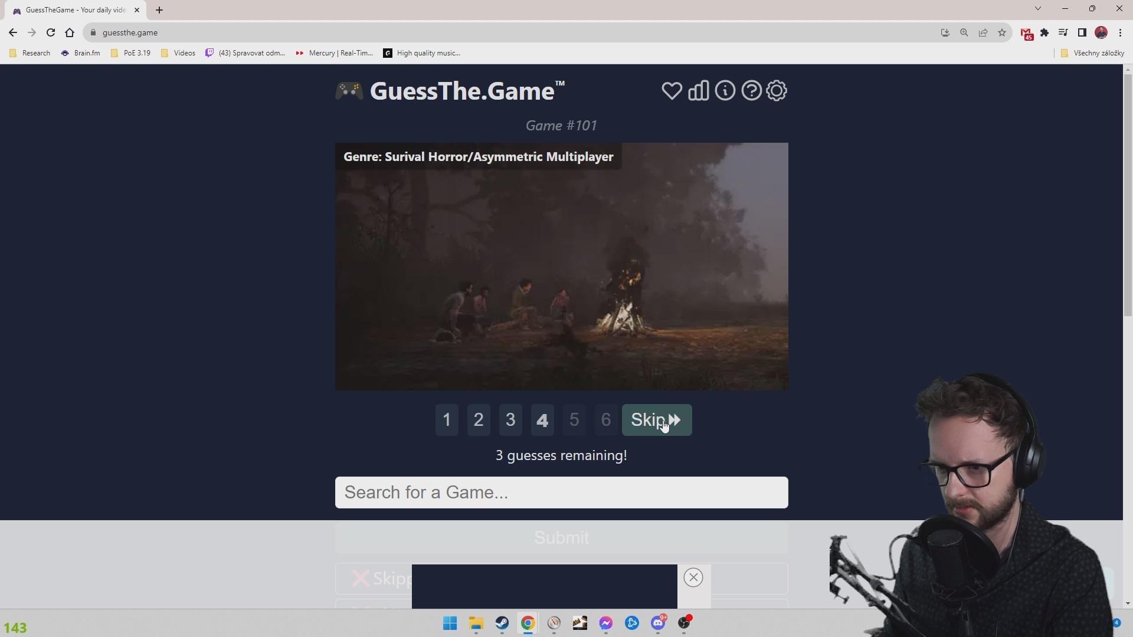1133x637 pixels.
Task: Toggle the browser side panel
Action: point(1082,32)
